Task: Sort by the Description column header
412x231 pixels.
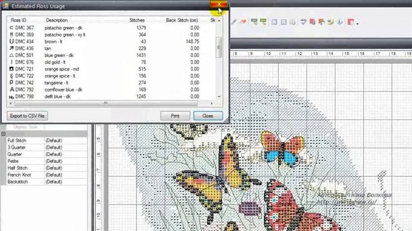Action: click(x=57, y=20)
